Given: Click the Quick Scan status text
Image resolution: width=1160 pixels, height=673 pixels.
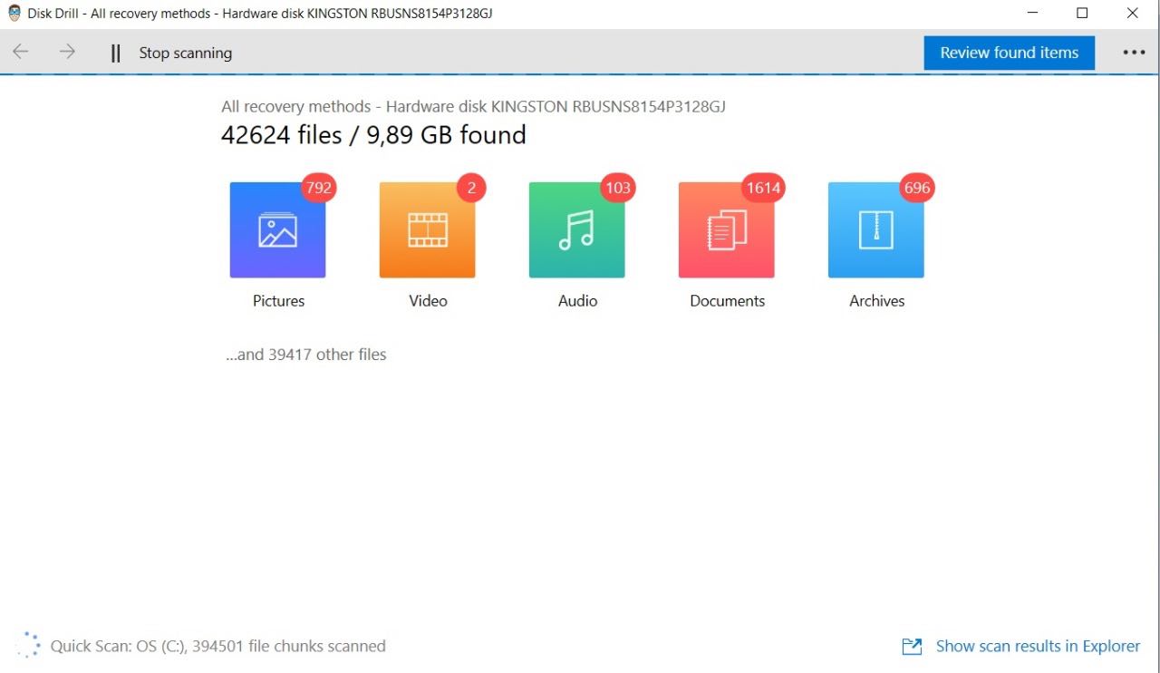Looking at the screenshot, I should coord(217,647).
